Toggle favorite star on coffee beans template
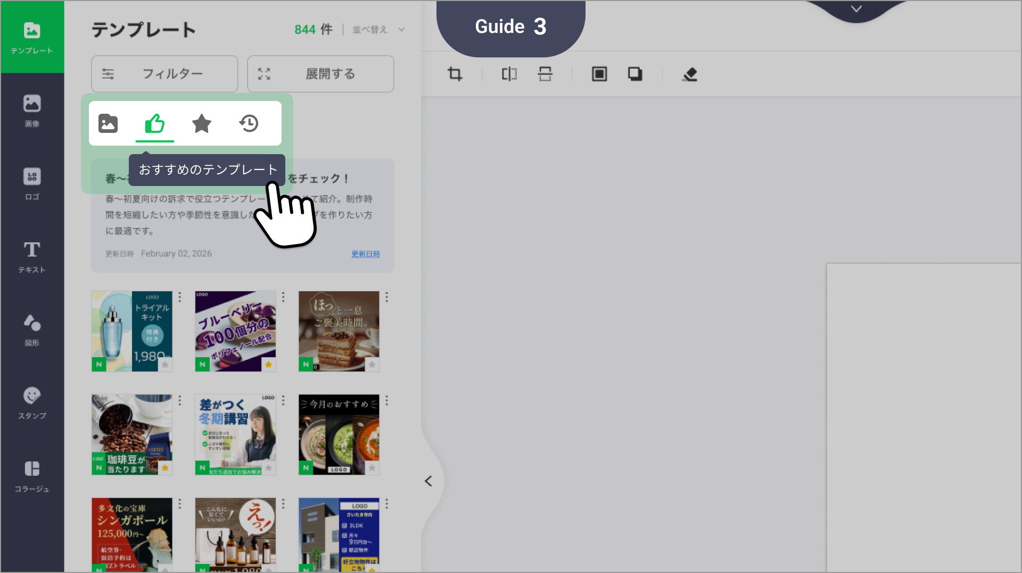Screen dimensions: 1022x573 pos(165,468)
